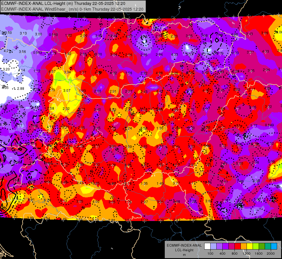
Task: Click the grid value 6.67
Action: click(224, 182)
